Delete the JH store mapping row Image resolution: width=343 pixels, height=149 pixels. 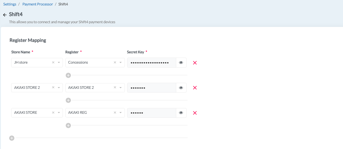195,63
